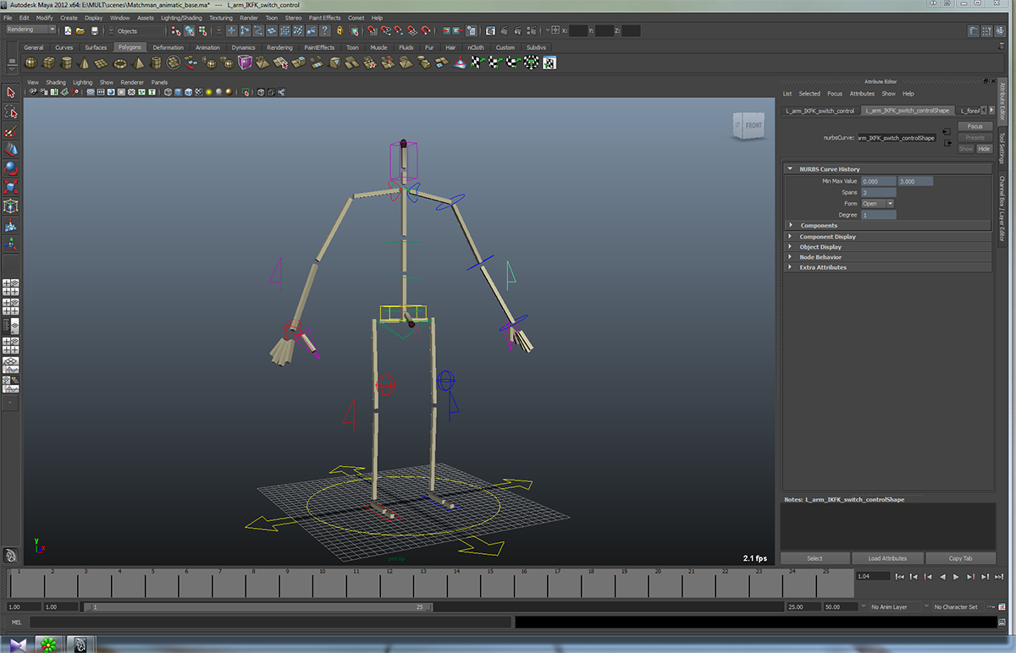Open the Form dropdown set to Open
The height and width of the screenshot is (653, 1016).
[878, 204]
